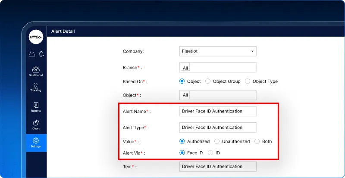Click the Object selection field
This screenshot has width=345, height=178.
[x=218, y=95]
